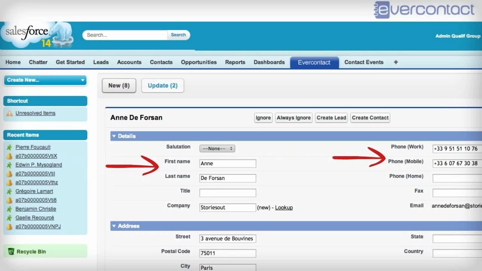482x271 pixels.
Task: Open the Recycle Bin link
Action: [31, 251]
